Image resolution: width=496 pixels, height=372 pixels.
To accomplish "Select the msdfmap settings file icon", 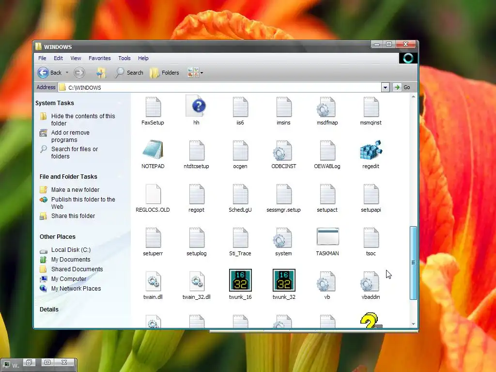I will tap(327, 107).
